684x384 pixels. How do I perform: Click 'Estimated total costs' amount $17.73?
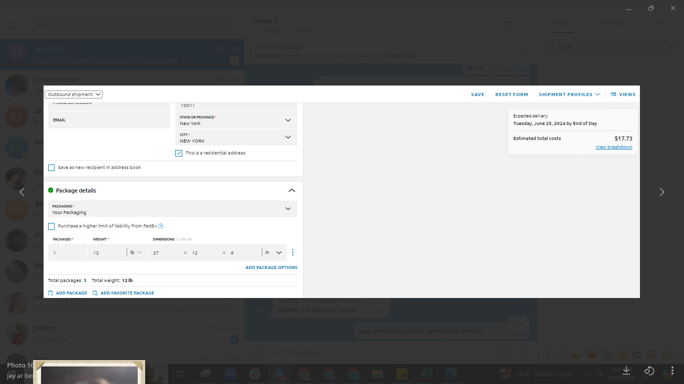click(x=623, y=138)
